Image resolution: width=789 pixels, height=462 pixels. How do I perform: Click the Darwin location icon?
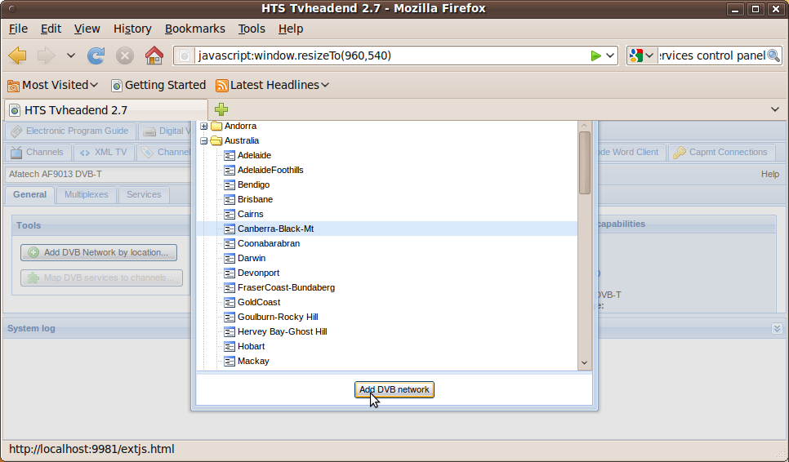tap(230, 259)
